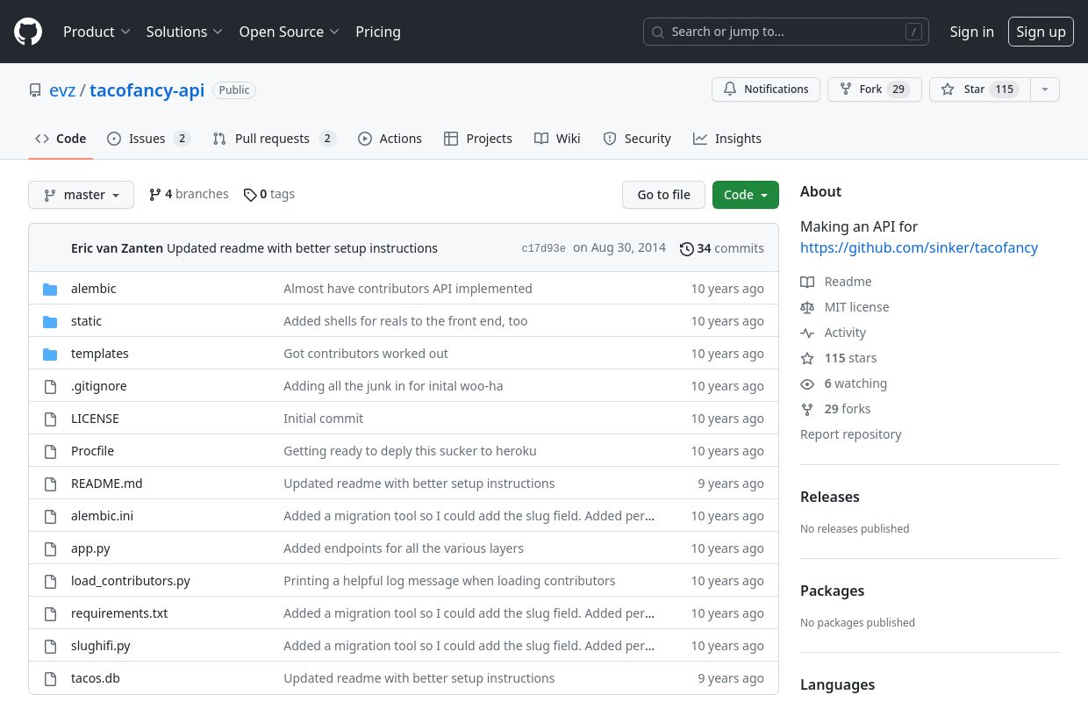Screen dimensions: 1088x702
Task: Expand the Product menu
Action: coord(97,32)
